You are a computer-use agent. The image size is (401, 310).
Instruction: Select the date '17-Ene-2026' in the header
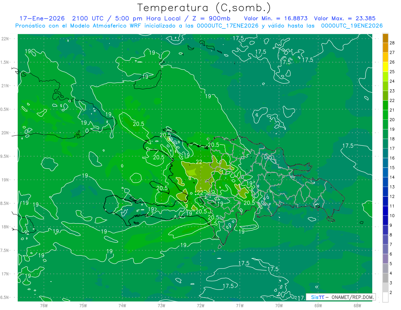coord(42,18)
